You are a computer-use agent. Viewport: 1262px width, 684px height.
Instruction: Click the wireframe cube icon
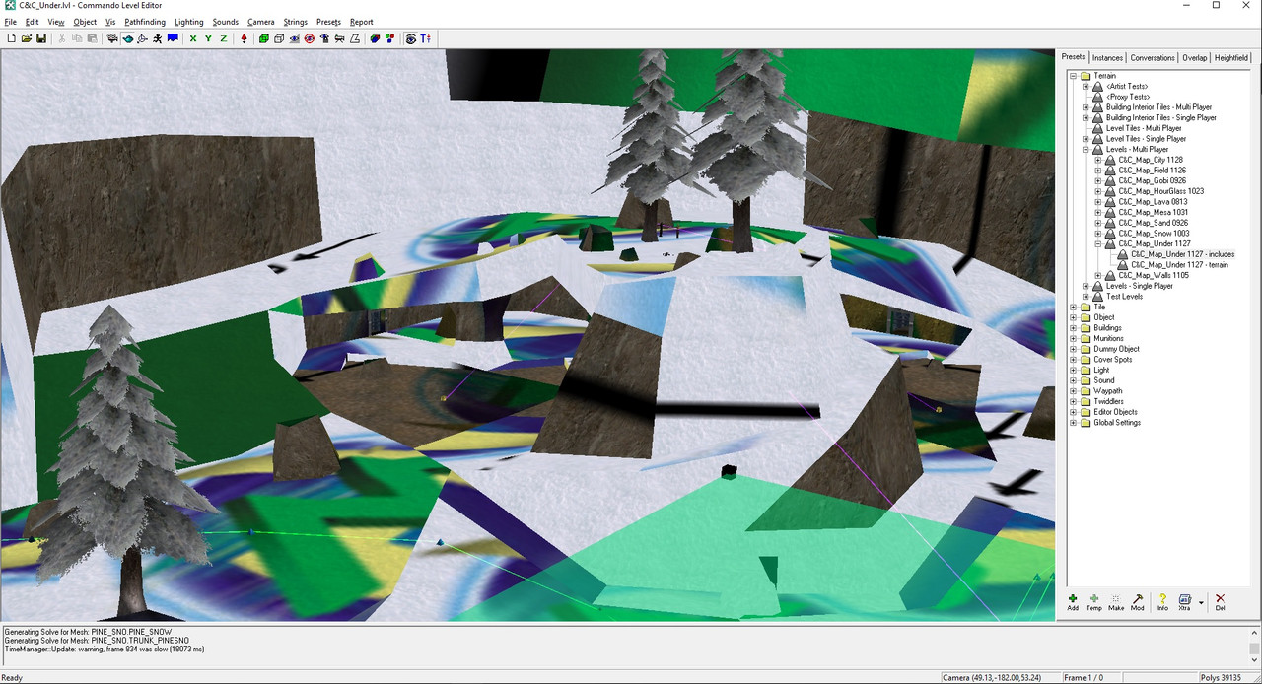[279, 38]
